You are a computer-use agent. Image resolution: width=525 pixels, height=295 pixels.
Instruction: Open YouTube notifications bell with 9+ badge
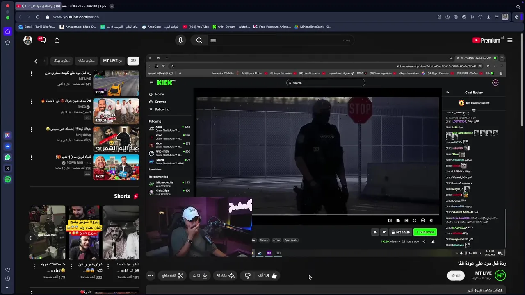pyautogui.click(x=43, y=40)
